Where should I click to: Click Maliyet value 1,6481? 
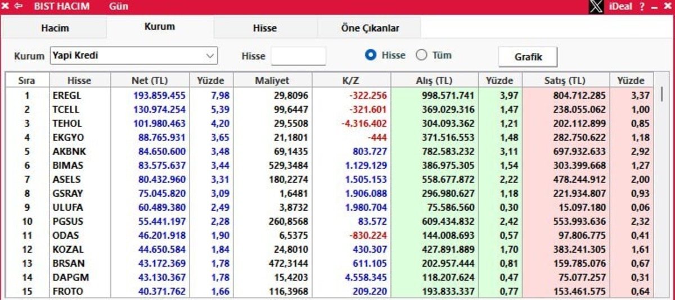[294, 194]
